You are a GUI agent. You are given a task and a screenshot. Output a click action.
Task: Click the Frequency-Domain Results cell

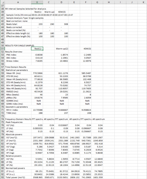pos(18,119)
